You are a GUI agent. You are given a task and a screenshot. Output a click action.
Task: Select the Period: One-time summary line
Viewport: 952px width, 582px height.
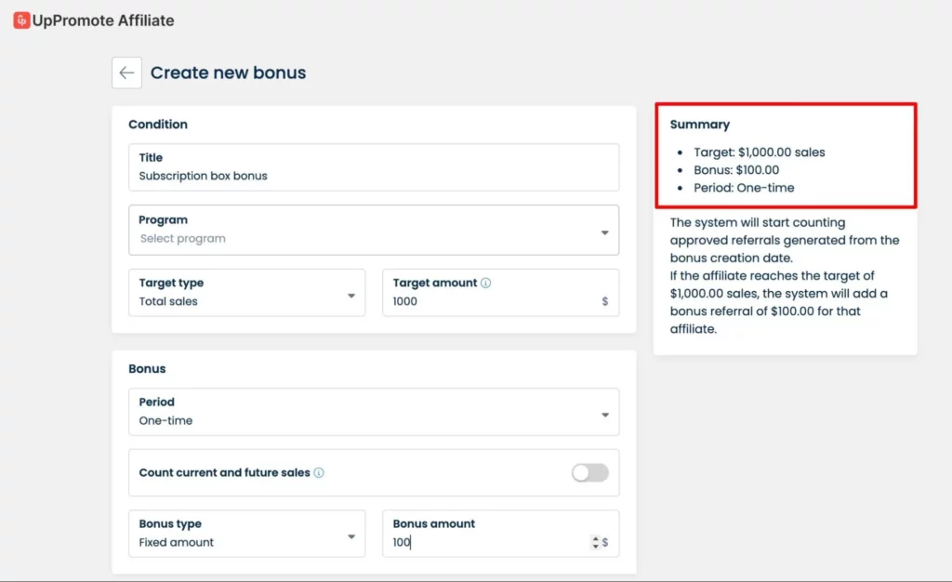click(x=744, y=188)
